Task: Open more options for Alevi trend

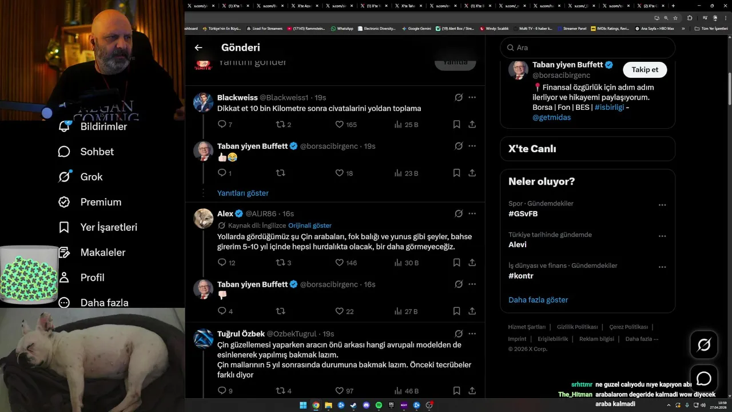Action: click(662, 236)
